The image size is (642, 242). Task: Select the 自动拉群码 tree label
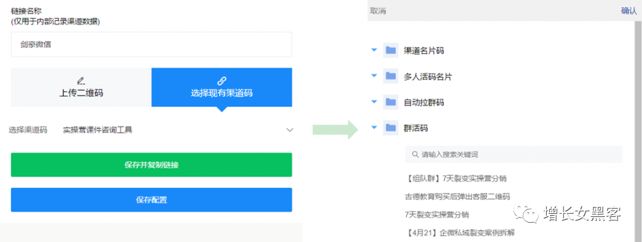[x=424, y=102]
